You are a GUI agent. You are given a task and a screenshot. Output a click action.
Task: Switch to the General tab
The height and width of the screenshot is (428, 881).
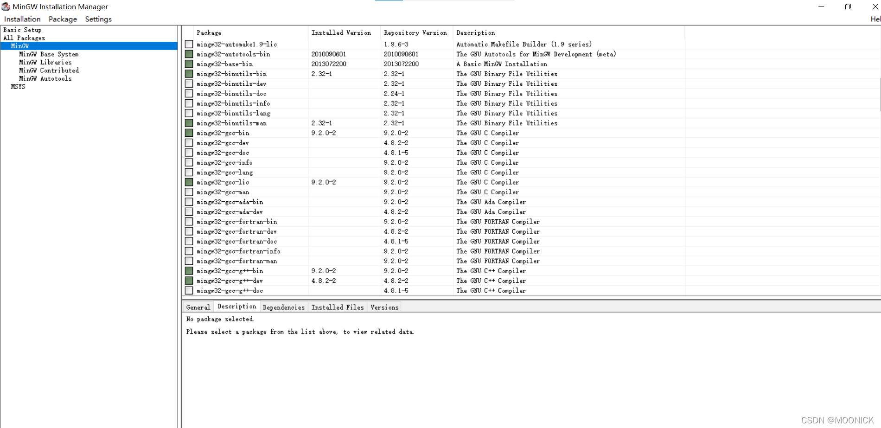pyautogui.click(x=198, y=307)
